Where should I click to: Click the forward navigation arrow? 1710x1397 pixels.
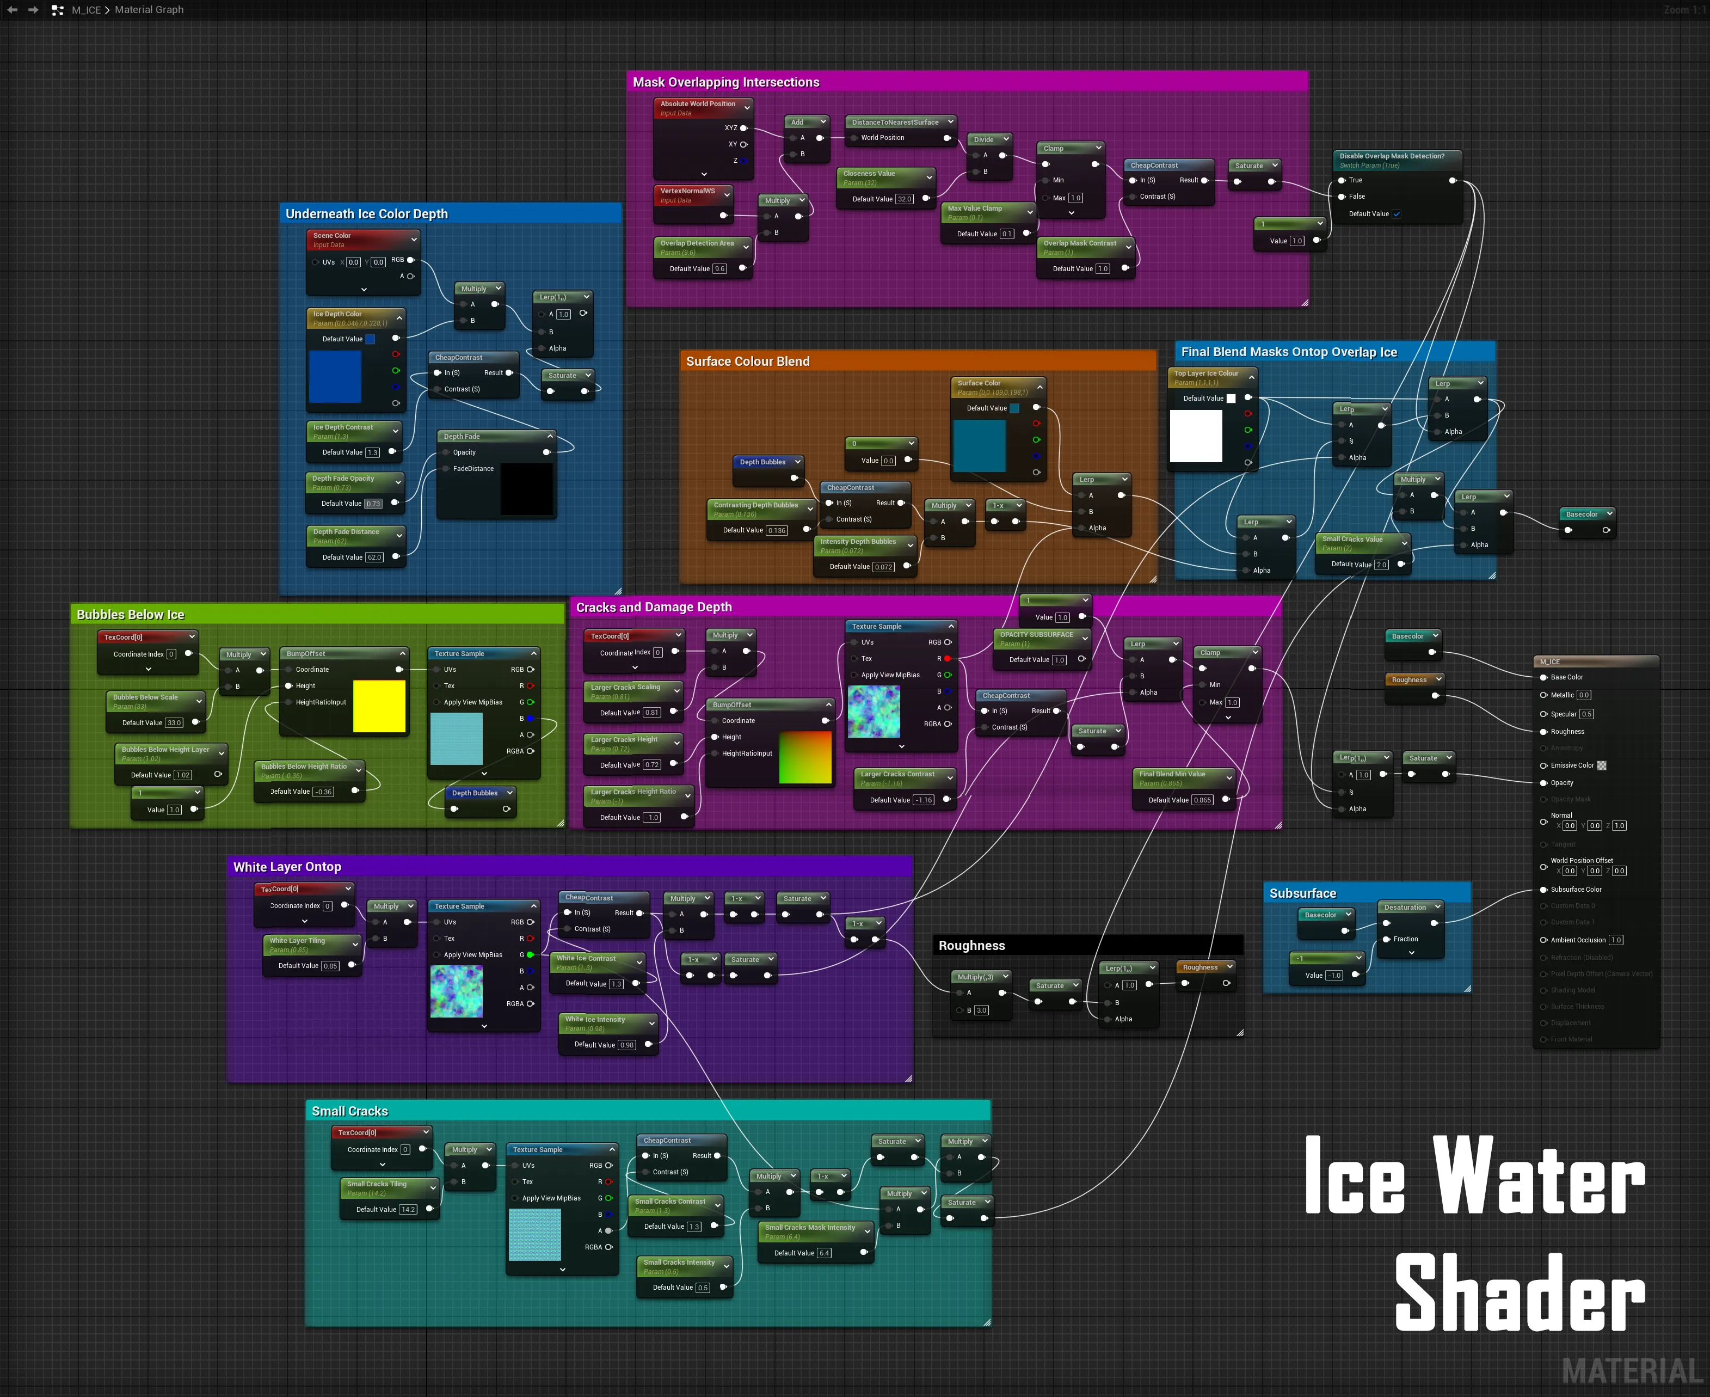33,10
